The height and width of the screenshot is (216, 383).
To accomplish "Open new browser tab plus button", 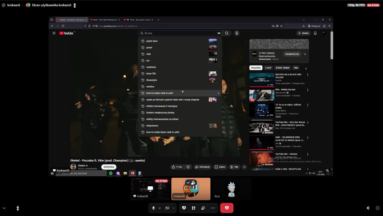I will click(x=158, y=20).
